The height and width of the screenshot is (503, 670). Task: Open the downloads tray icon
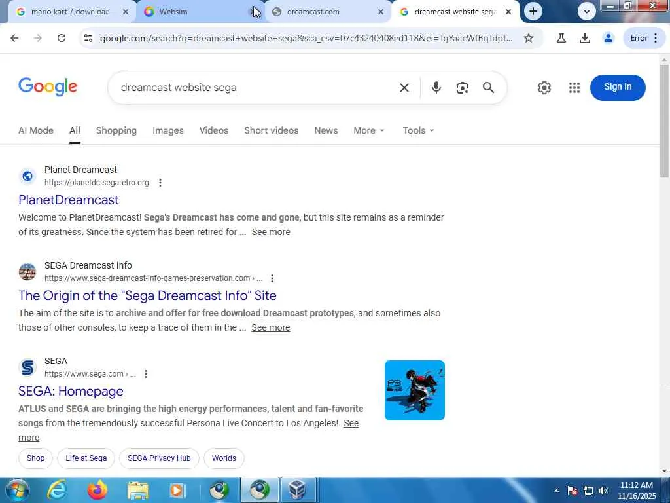tap(585, 38)
